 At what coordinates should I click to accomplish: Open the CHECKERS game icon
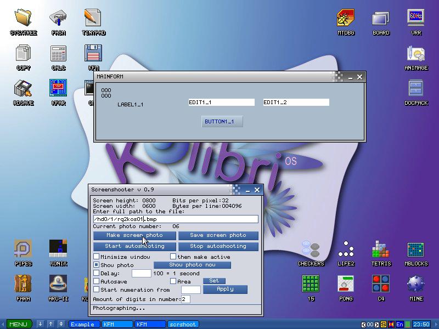coord(311,250)
